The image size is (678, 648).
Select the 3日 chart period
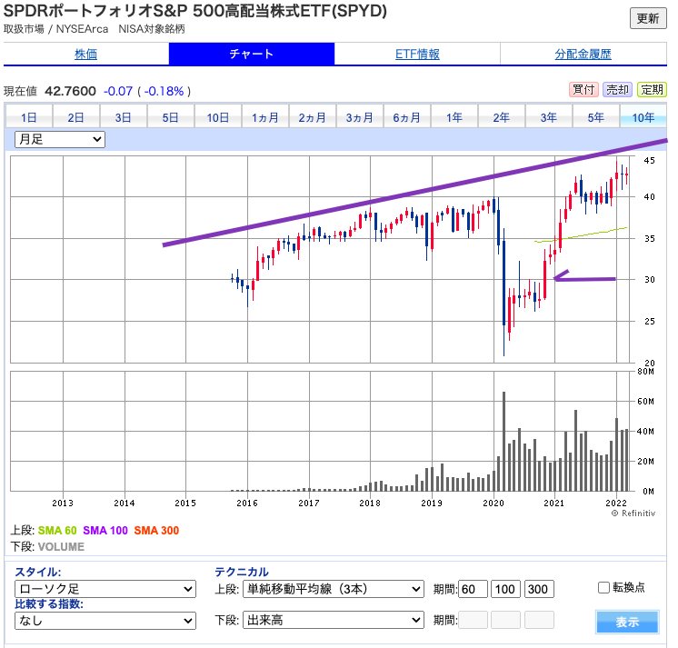[124, 116]
